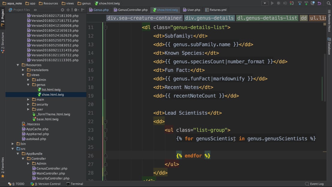Open Search Everywhere magnifier icon
This screenshot has width=332, height=187.
tap(328, 3)
